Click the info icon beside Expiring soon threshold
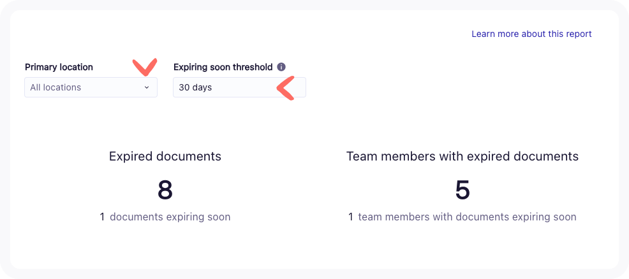Image resolution: width=629 pixels, height=279 pixels. coord(281,67)
